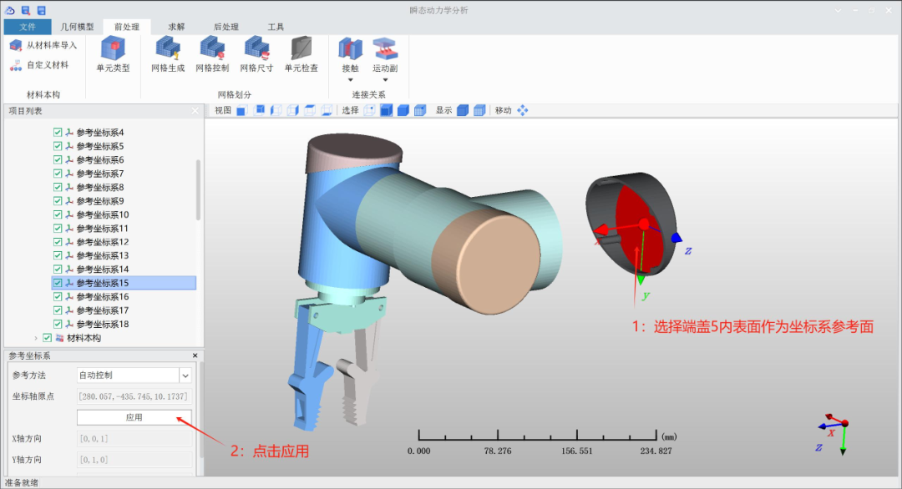This screenshot has height=489, width=902.
Task: Click the 应用 apply button
Action: pos(134,417)
